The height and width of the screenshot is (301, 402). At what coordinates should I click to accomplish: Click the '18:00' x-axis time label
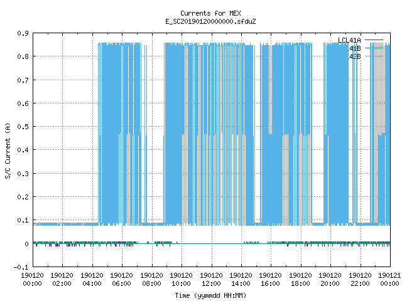pyautogui.click(x=300, y=283)
